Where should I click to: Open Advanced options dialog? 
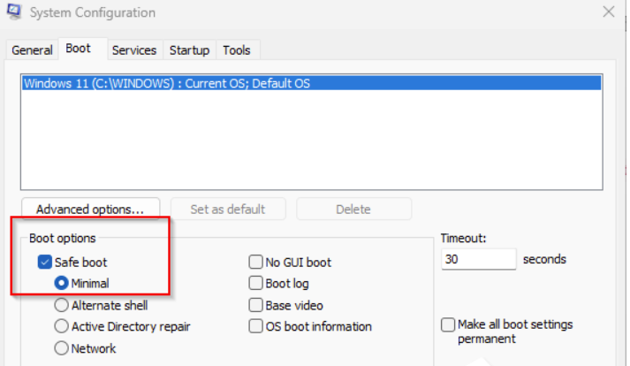(90, 210)
